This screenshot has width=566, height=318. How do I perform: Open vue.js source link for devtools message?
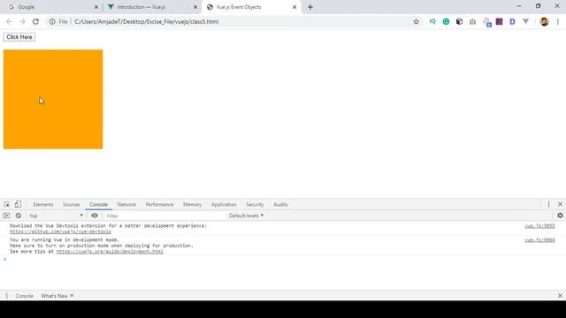539,226
